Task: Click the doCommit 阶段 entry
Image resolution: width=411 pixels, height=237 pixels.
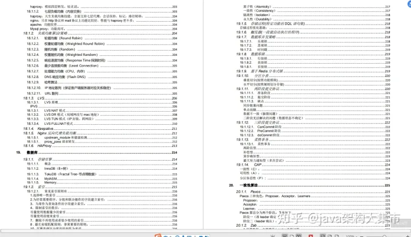Action: coord(315,135)
